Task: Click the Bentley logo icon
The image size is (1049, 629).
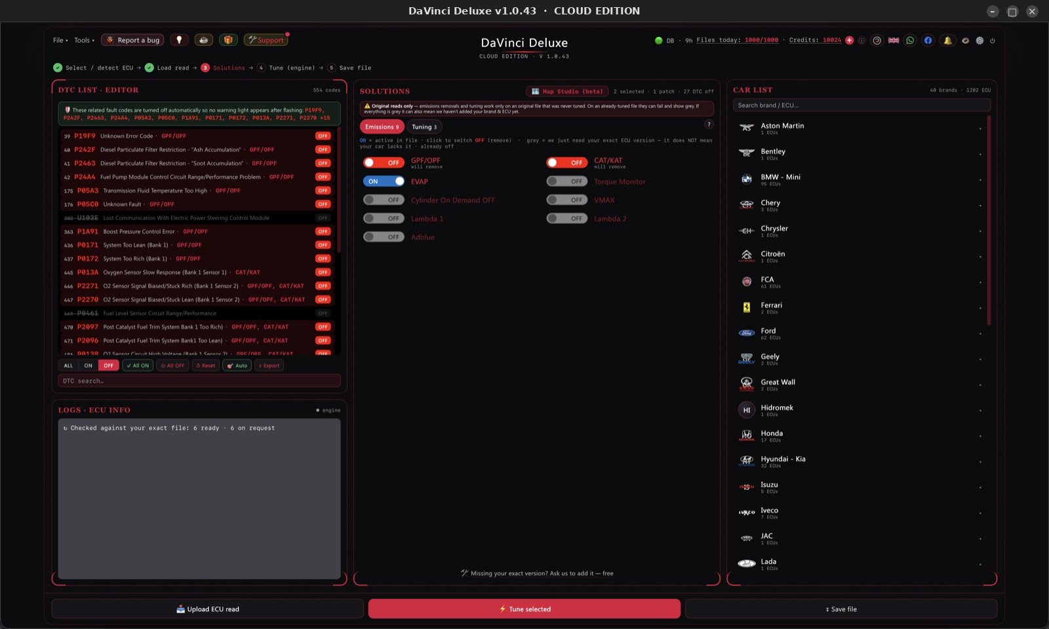Action: 746,153
